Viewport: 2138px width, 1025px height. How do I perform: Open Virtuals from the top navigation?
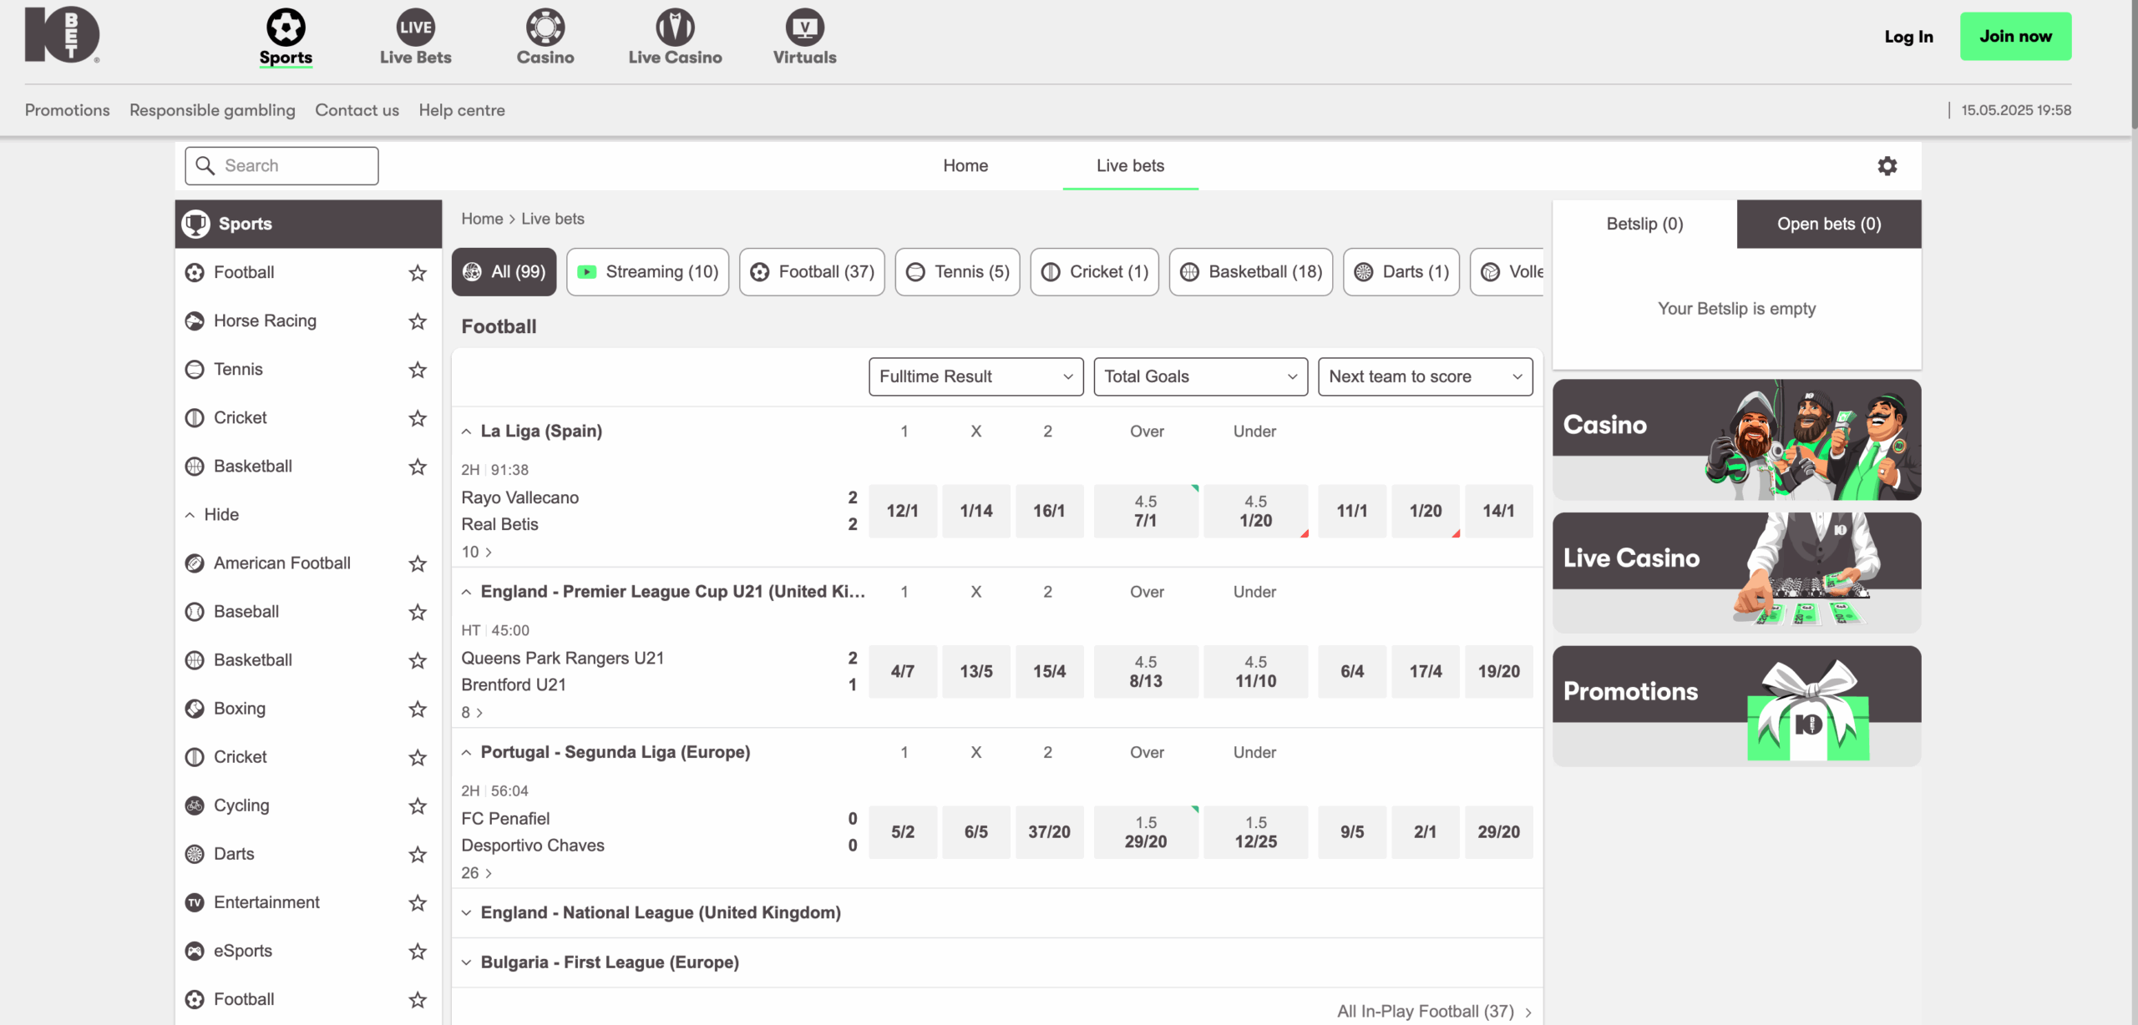pos(804,38)
